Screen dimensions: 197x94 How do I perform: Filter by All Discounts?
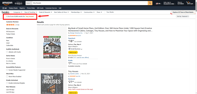(x=11, y=31)
